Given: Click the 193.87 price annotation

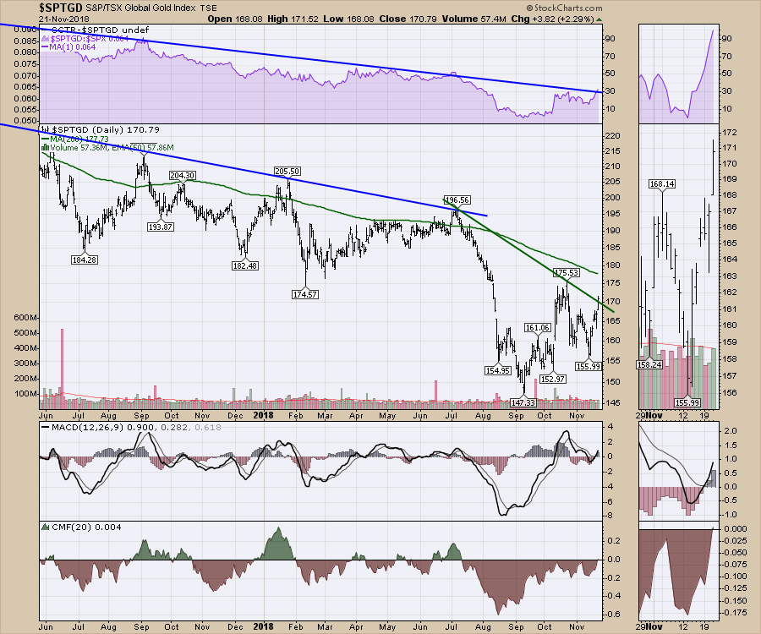Looking at the screenshot, I should click(160, 227).
